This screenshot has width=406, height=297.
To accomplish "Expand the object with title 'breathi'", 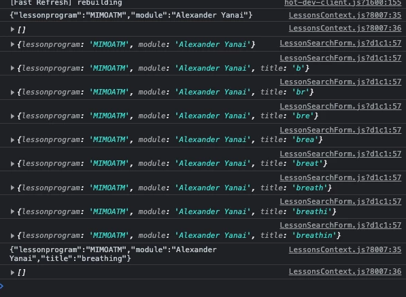I will click(12, 211).
